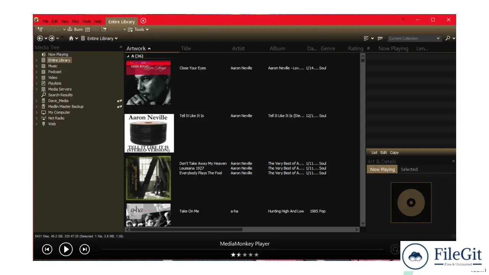This screenshot has height=275, width=489.
Task: Click the Home navigation icon
Action: [71, 38]
